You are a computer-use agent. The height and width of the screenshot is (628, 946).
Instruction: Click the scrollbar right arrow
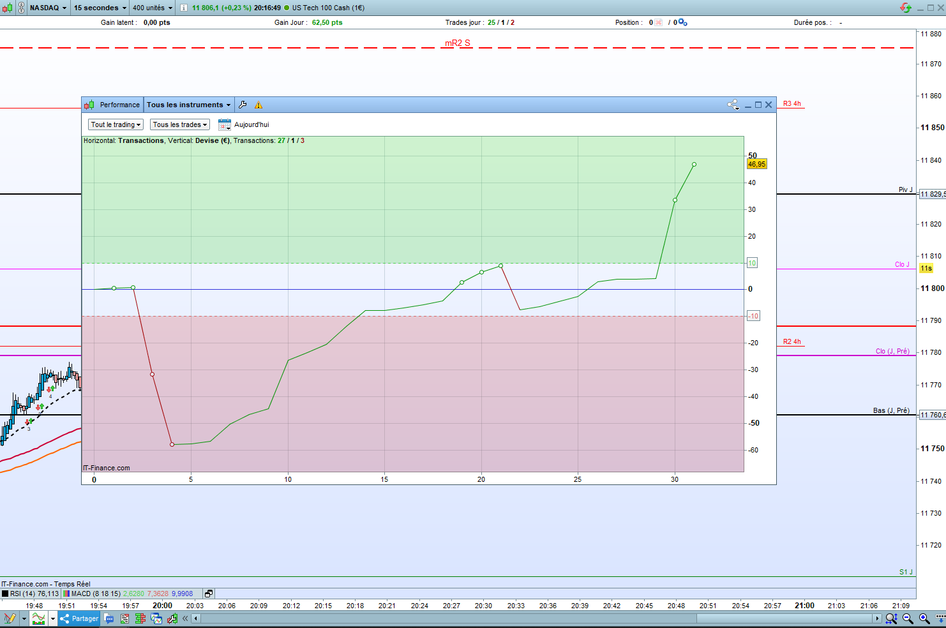877,618
